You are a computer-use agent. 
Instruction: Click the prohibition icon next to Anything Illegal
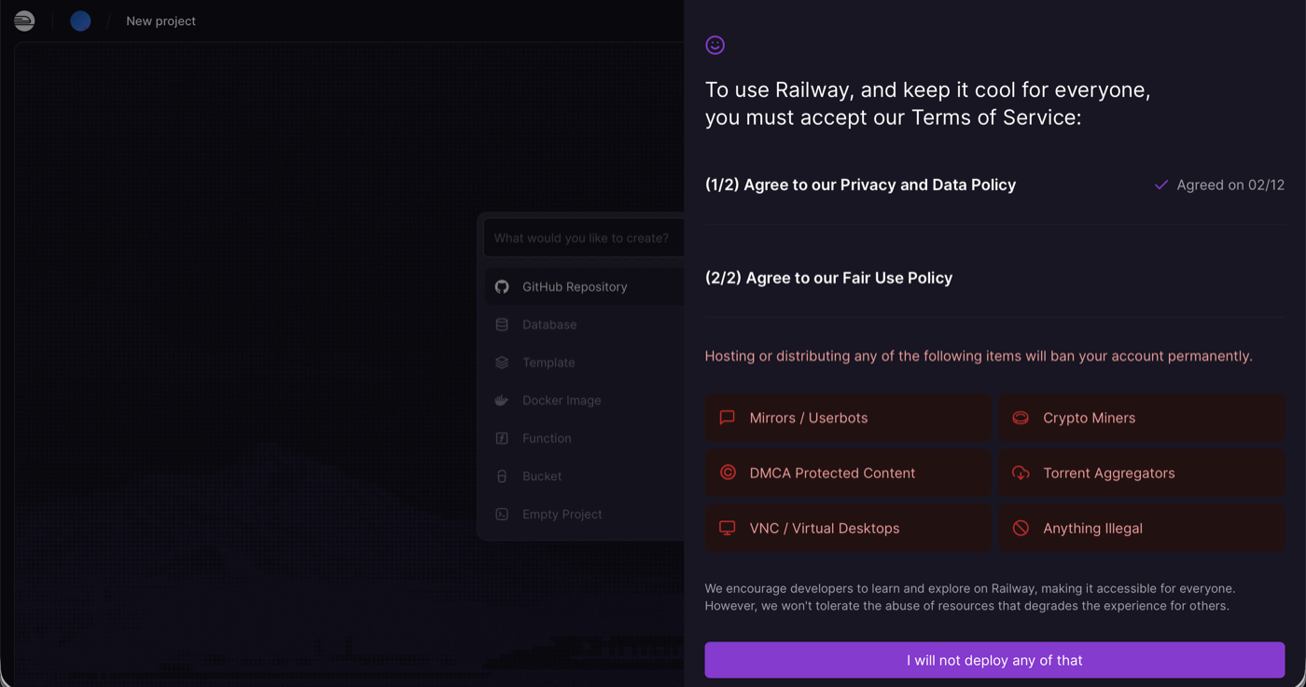pyautogui.click(x=1021, y=528)
